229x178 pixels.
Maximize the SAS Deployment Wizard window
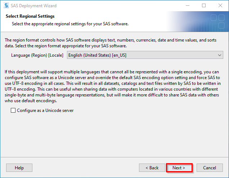204,5
